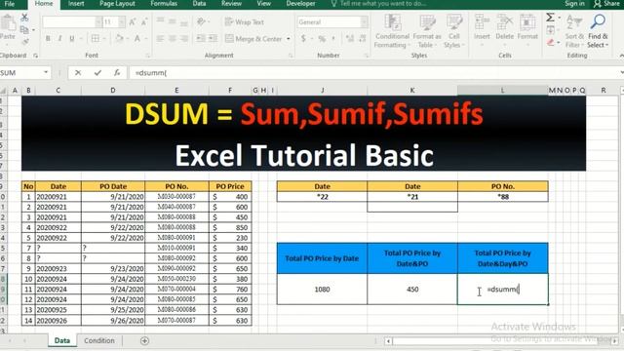Open the Developer tab
This screenshot has height=351, width=624.
[x=300, y=4]
